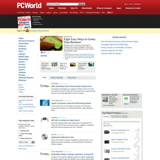Open Find the Perfect E-Reader link
Screen dimensions: 160x160
pos(111,54)
